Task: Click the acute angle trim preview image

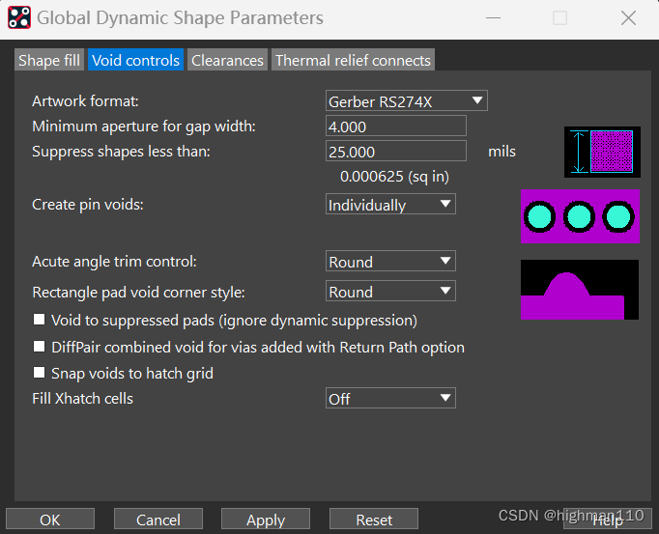Action: click(580, 290)
